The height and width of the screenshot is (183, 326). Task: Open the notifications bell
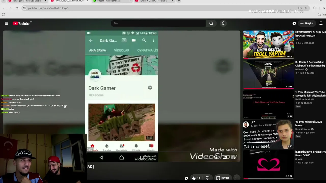[x=321, y=23]
